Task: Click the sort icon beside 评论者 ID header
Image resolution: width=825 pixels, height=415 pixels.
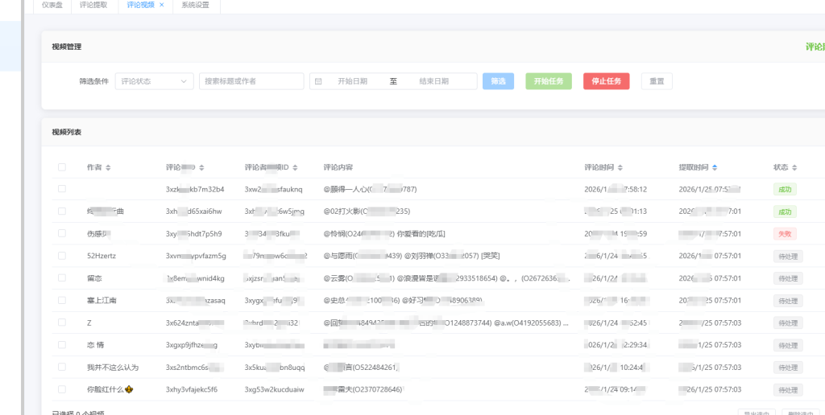Action: coord(295,167)
